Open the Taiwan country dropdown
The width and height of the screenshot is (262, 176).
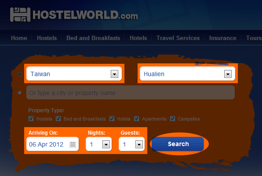[74, 73]
